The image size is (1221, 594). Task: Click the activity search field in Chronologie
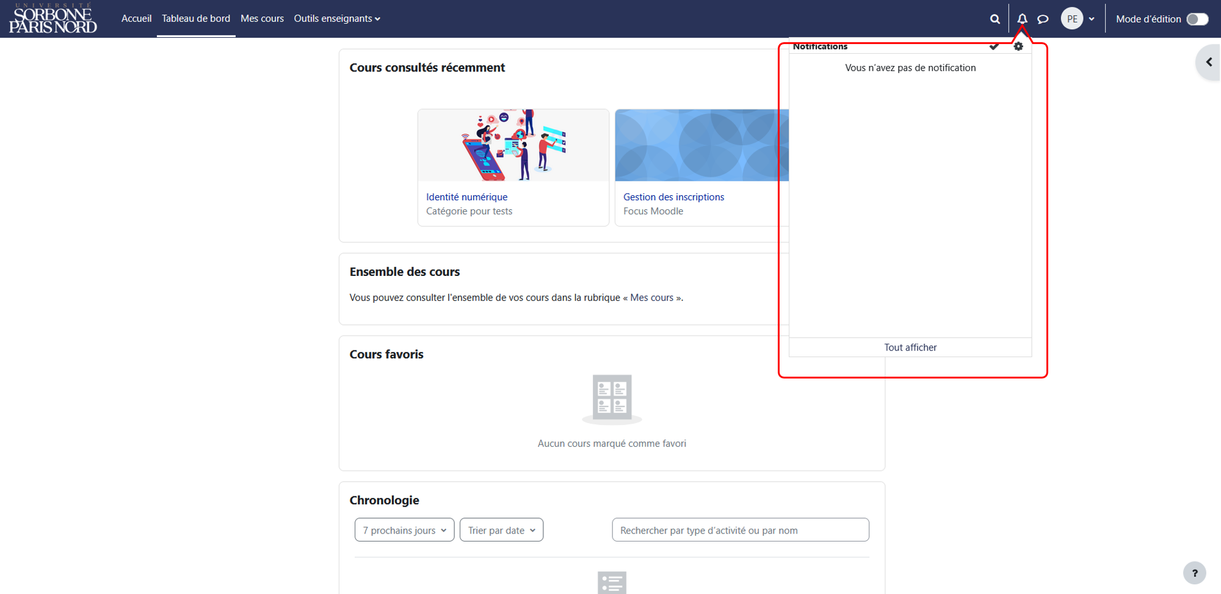click(741, 530)
